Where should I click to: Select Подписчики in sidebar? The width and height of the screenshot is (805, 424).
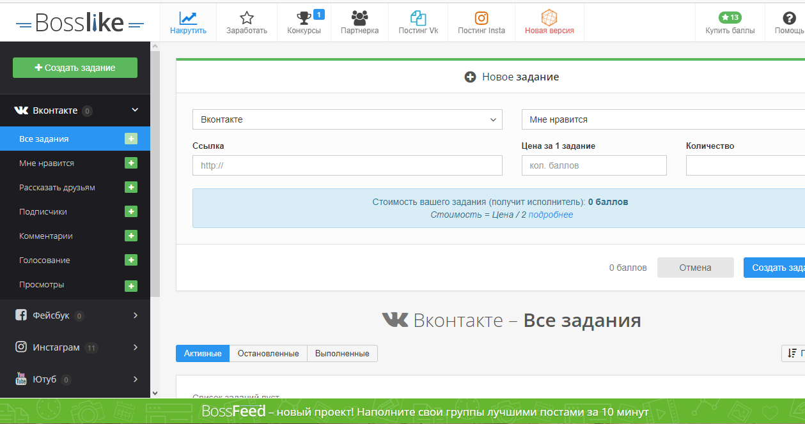click(43, 211)
